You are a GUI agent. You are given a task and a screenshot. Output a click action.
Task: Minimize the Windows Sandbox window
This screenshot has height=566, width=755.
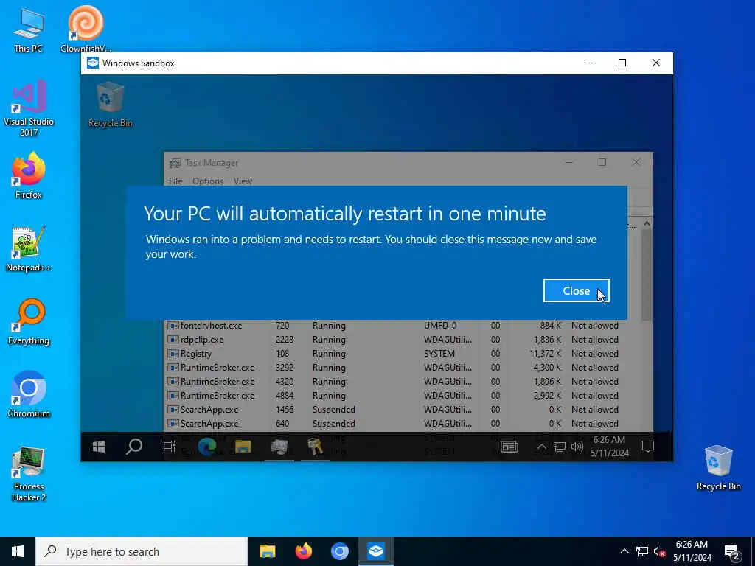(589, 63)
